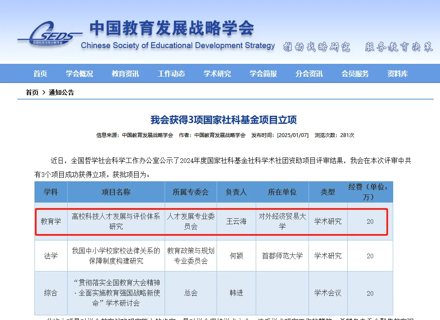Click 会员服务 in the navigation bar

click(355, 74)
